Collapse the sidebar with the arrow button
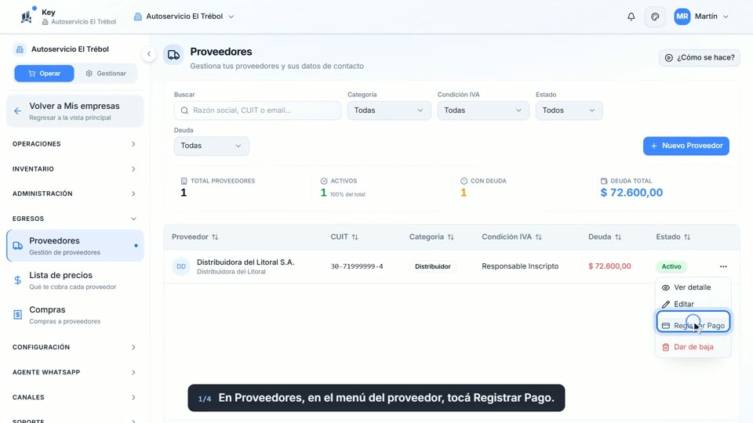This screenshot has height=423, width=753. [149, 54]
